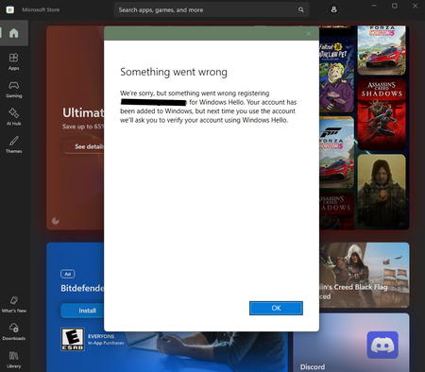Click the Discord logo icon

pos(382,345)
